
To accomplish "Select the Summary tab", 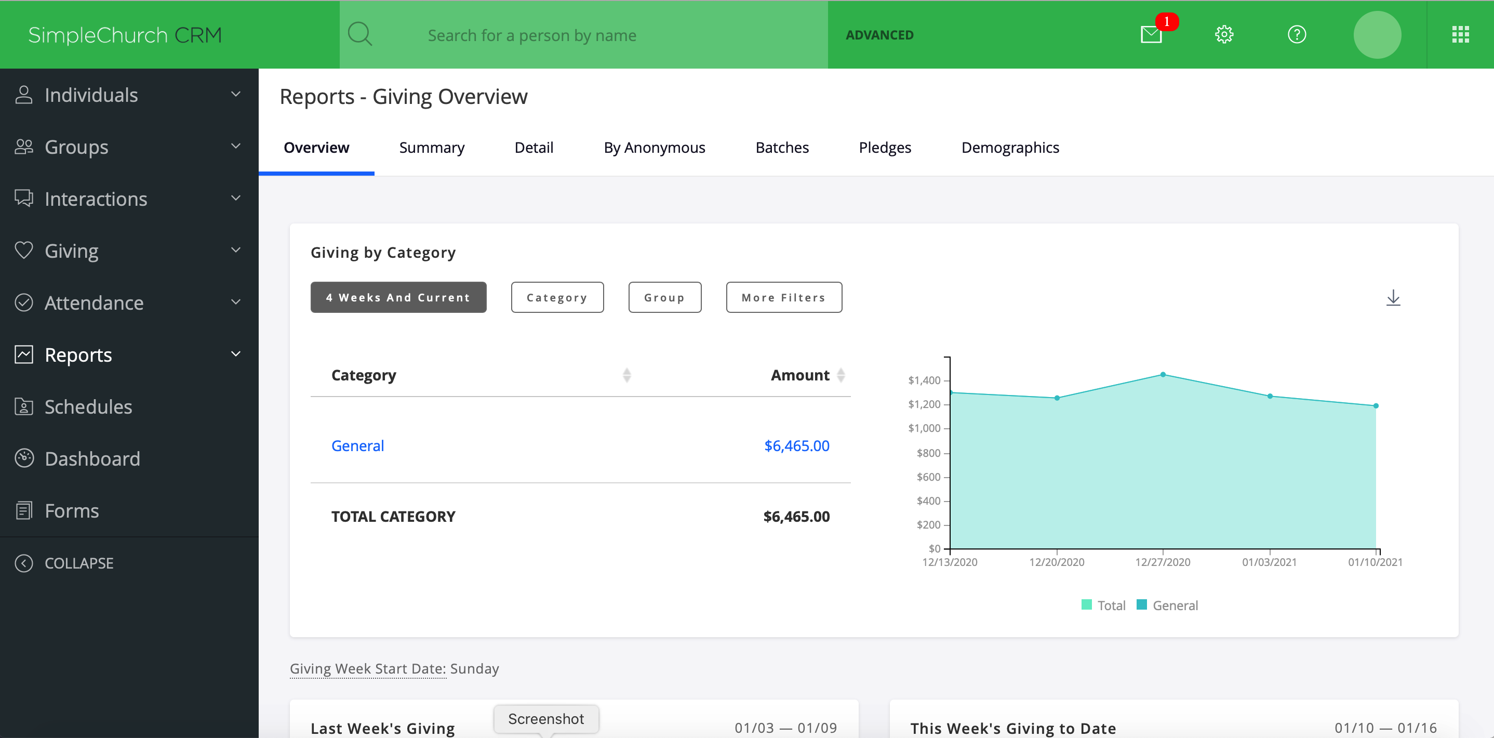I will [433, 147].
